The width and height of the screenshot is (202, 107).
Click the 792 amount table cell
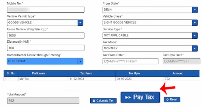click(x=182, y=79)
